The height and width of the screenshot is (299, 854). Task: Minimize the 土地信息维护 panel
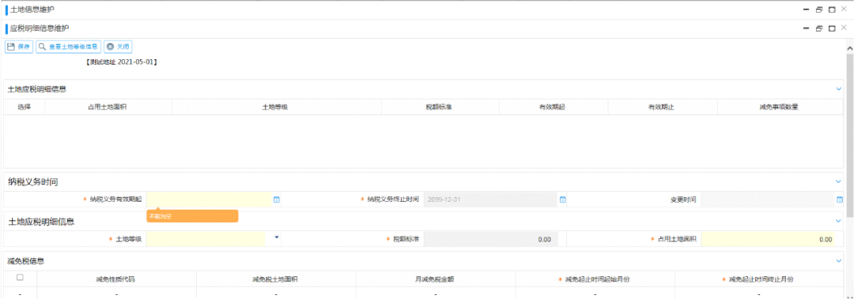point(807,9)
